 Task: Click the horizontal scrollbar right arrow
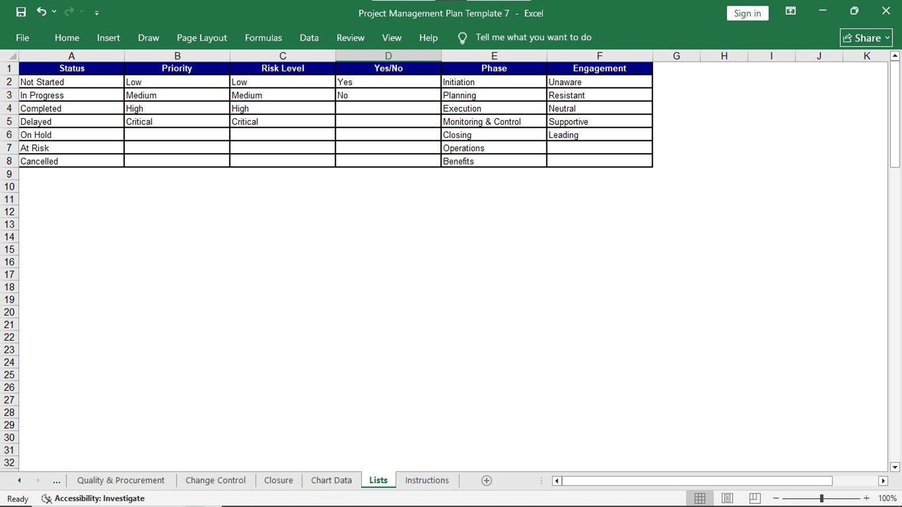click(883, 481)
